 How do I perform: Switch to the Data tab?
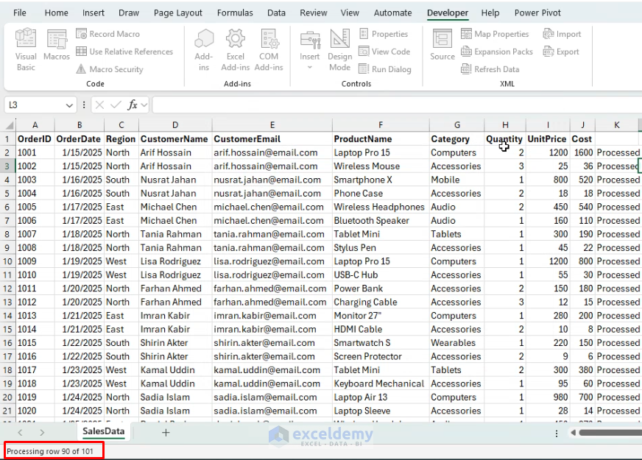[276, 13]
